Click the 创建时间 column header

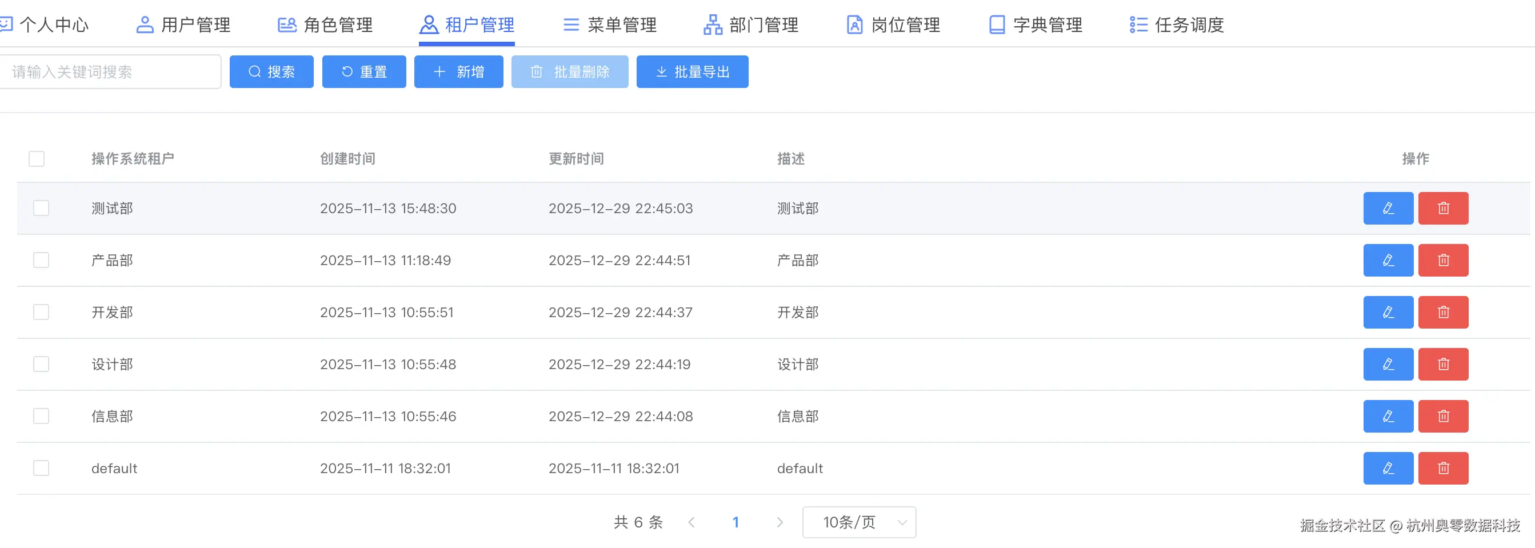pyautogui.click(x=348, y=158)
